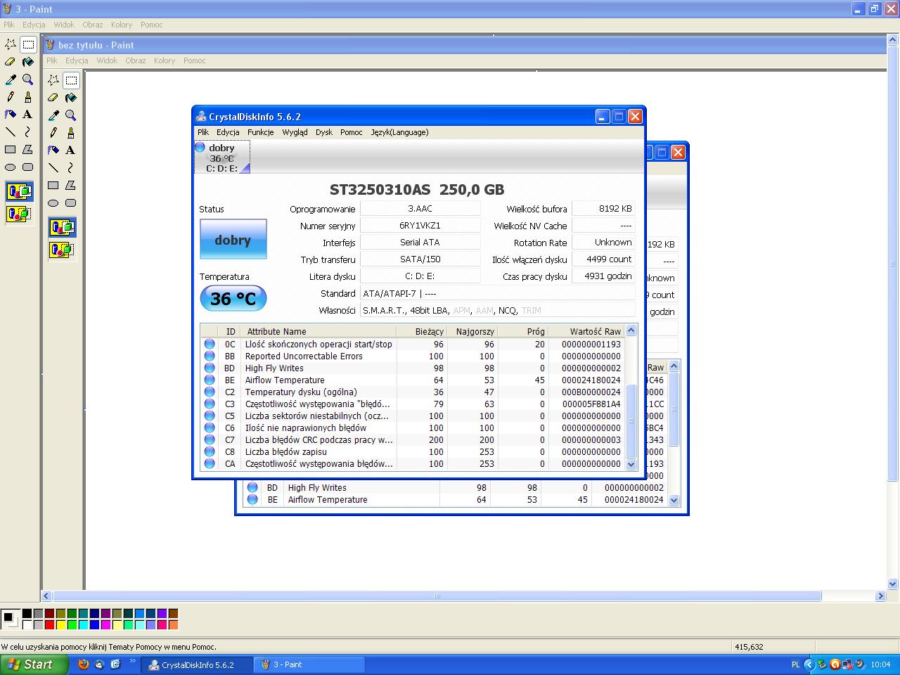This screenshot has height=675, width=900.
Task: Click the Start button
Action: [34, 664]
